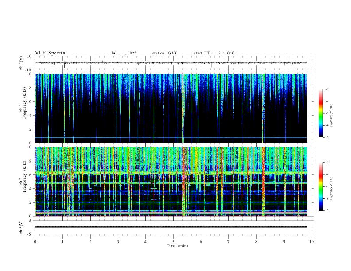Click the "-3" tick on ch.1 color bar

pos(327,89)
